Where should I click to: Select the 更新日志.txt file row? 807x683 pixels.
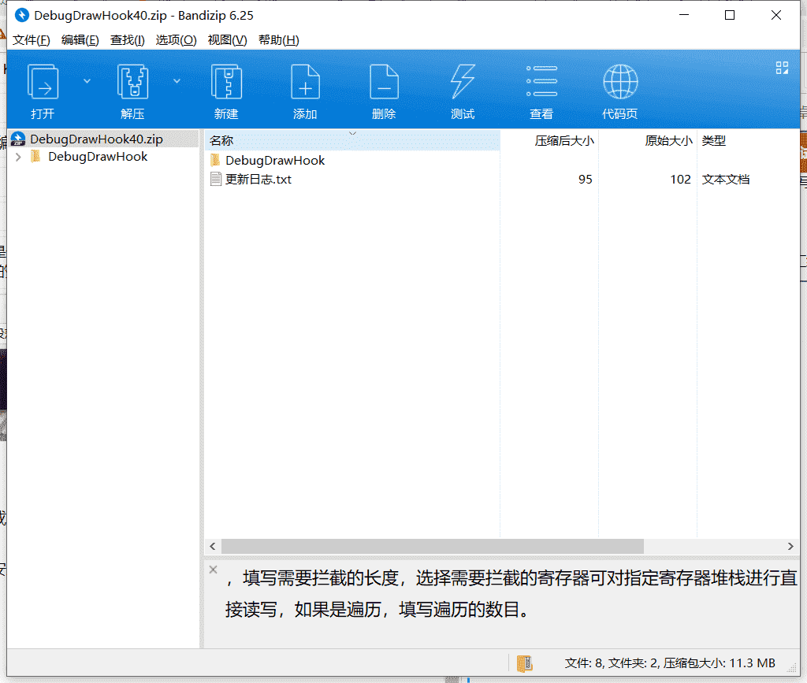pyautogui.click(x=502, y=180)
